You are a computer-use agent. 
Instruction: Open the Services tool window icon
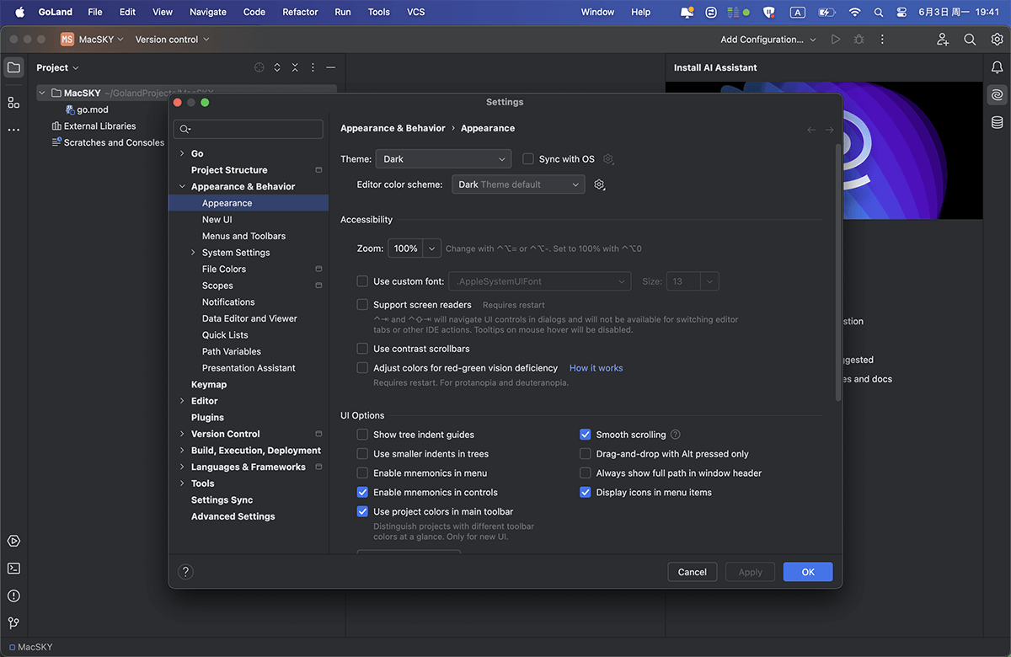click(x=13, y=541)
